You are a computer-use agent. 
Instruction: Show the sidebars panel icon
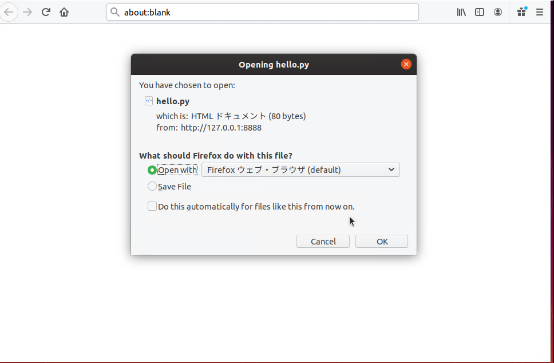pyautogui.click(x=480, y=13)
